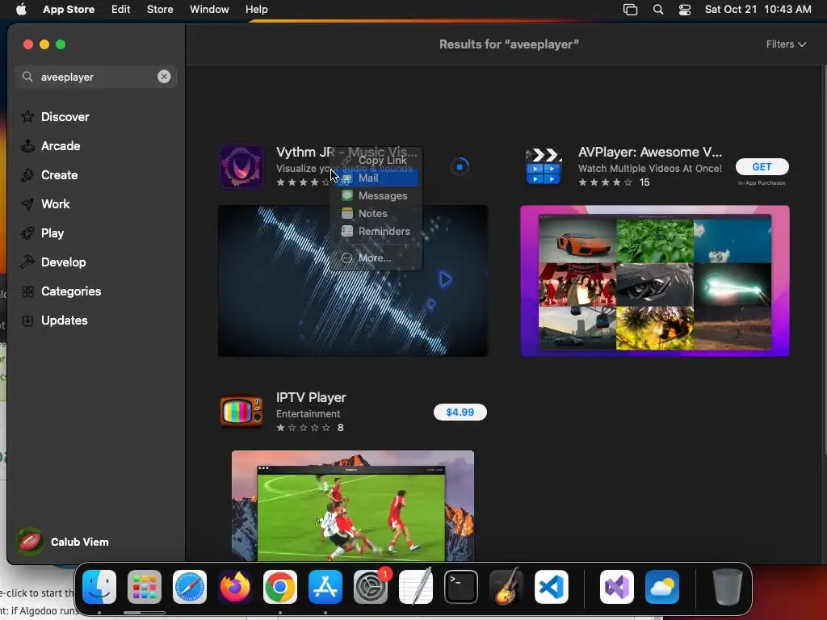Buy IPTV Player for $4.99
The height and width of the screenshot is (620, 827).
[x=460, y=413]
